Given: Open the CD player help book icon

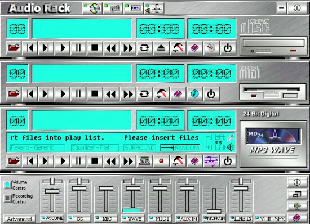Looking at the screenshot, I should 194,48.
